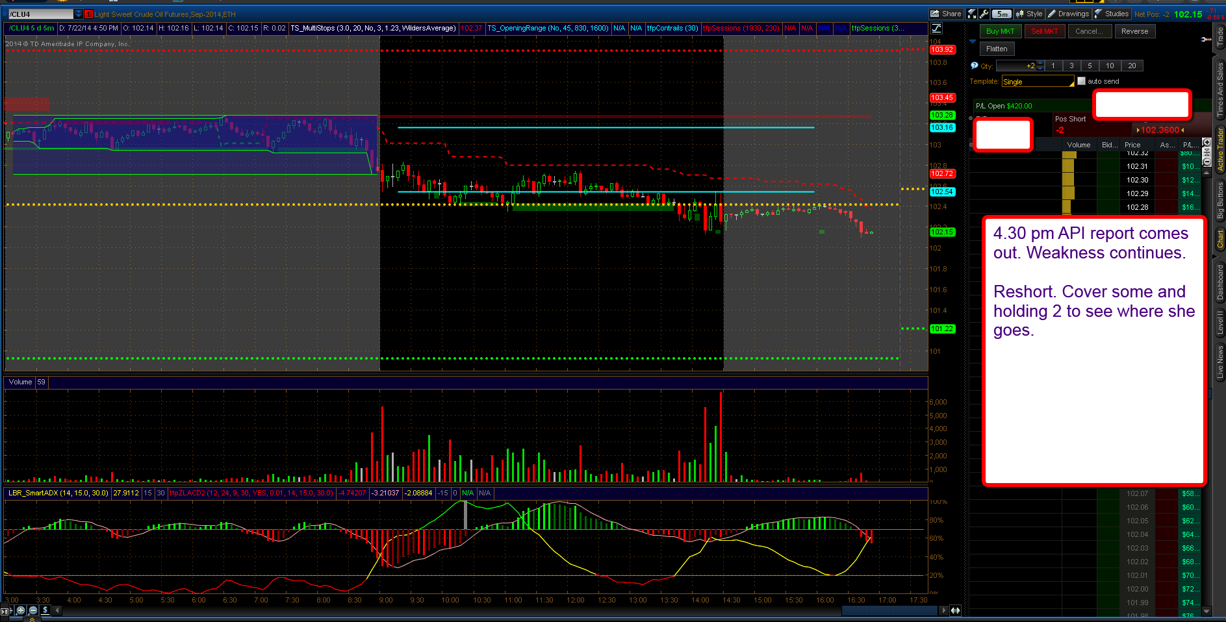Click the Qty input field

pos(1016,66)
